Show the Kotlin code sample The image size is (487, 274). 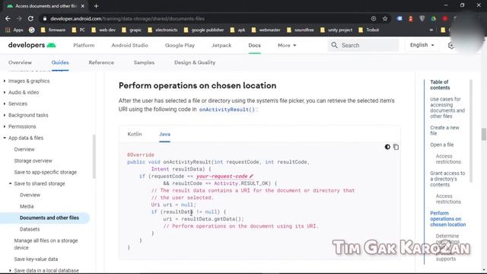(x=135, y=134)
